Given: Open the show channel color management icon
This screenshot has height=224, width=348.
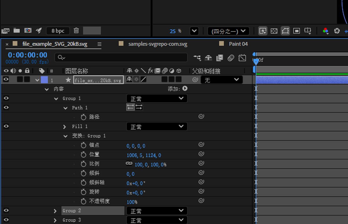Looking at the screenshot, I should 325,31.
